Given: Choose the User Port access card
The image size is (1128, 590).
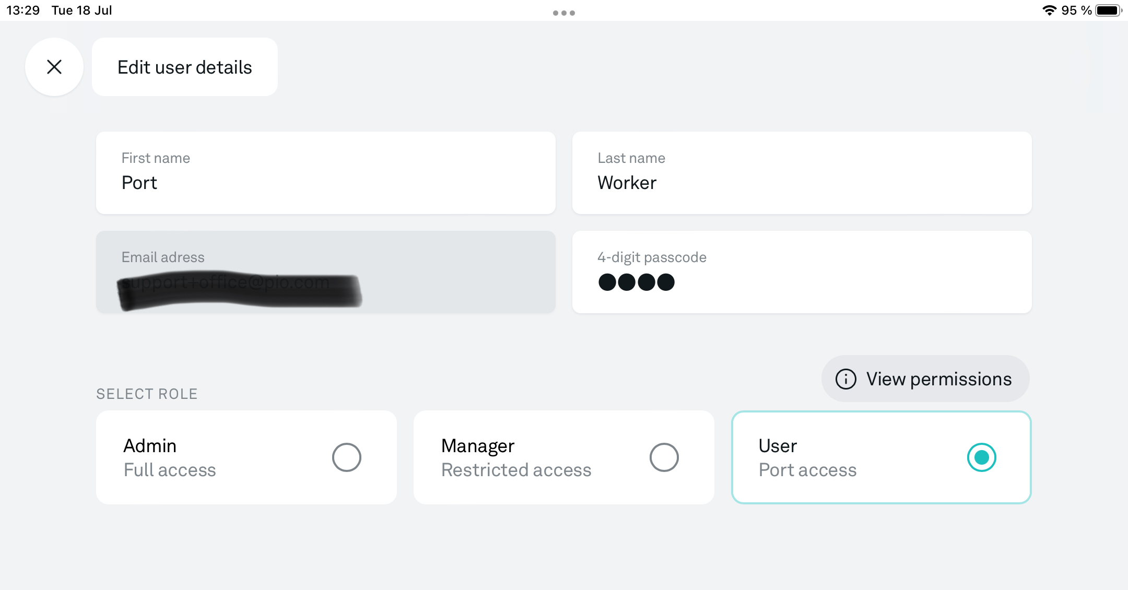Looking at the screenshot, I should (x=882, y=457).
